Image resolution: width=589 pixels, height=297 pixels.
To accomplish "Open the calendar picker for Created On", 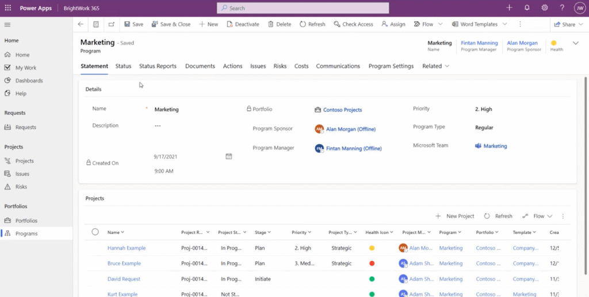I will coord(228,156).
